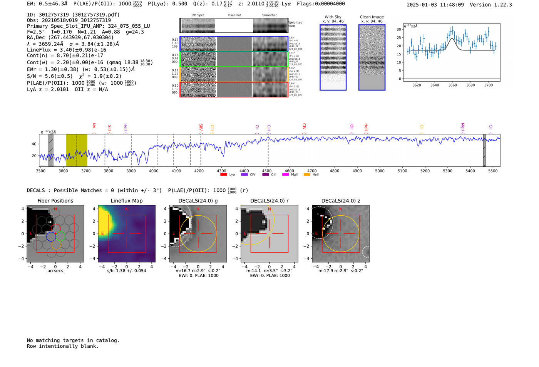Viewport: 539px width, 367px height.
Task: Open the DECaLS(24.0) z image
Action: pyautogui.click(x=340, y=233)
